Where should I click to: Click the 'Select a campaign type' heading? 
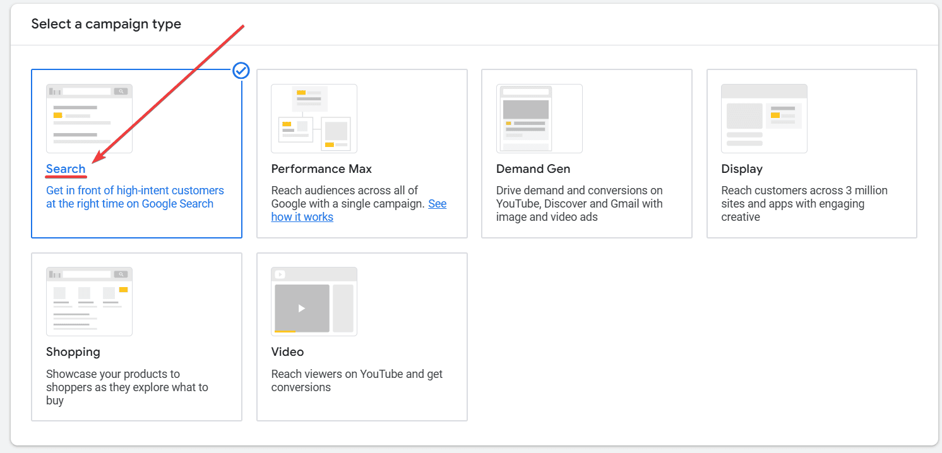(106, 24)
